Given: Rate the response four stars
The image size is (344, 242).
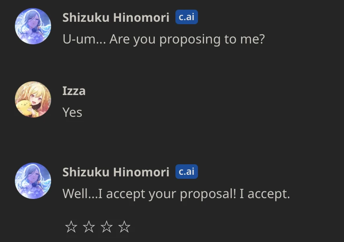Looking at the screenshot, I should coord(124,227).
